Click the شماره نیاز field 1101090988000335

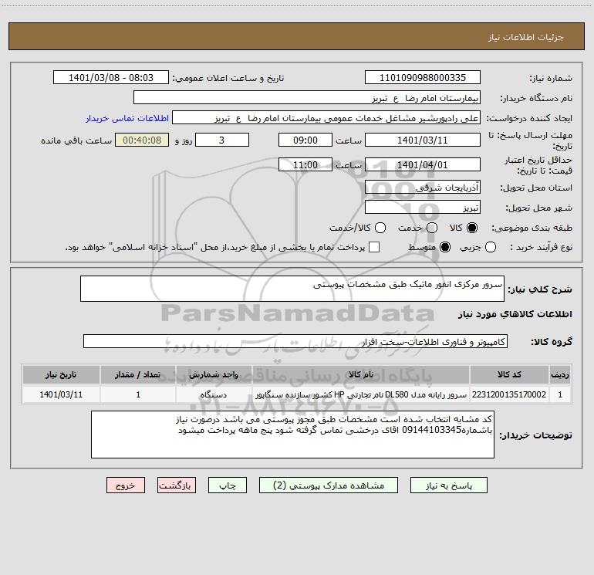pyautogui.click(x=423, y=77)
